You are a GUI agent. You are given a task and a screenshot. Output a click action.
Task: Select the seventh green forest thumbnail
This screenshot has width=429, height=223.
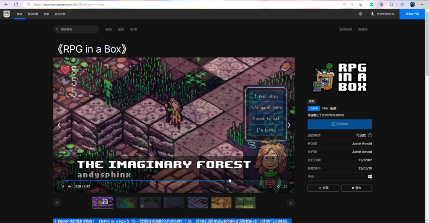245,203
